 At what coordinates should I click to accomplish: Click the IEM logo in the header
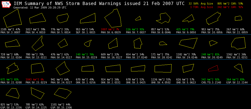[6, 5]
